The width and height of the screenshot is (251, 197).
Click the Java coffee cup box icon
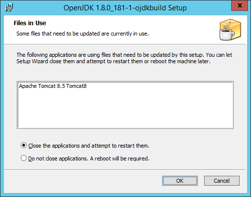(x=230, y=30)
